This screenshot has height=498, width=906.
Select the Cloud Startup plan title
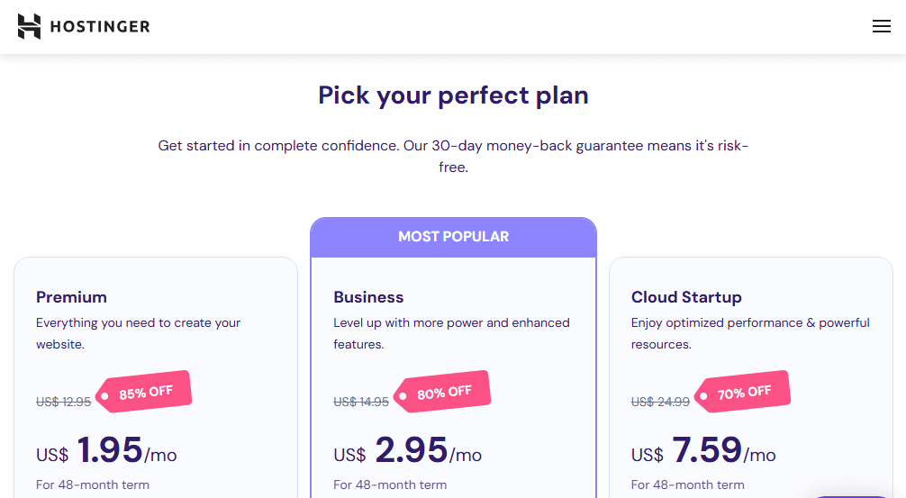(686, 297)
